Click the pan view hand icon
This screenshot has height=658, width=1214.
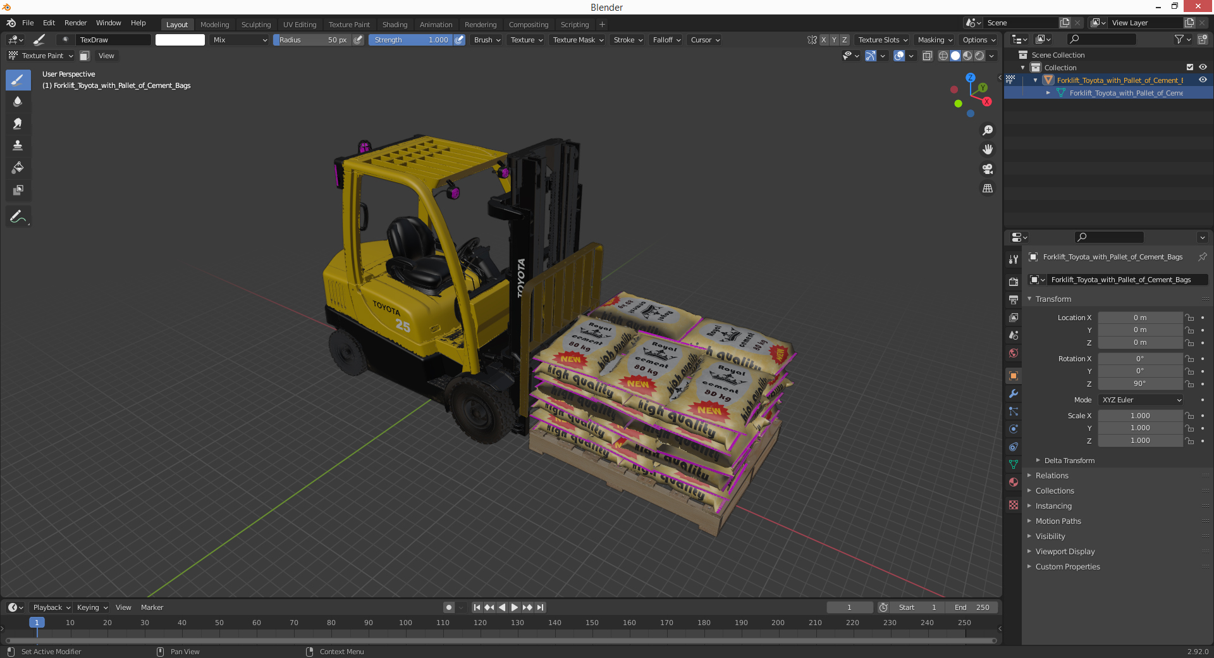[x=988, y=149]
